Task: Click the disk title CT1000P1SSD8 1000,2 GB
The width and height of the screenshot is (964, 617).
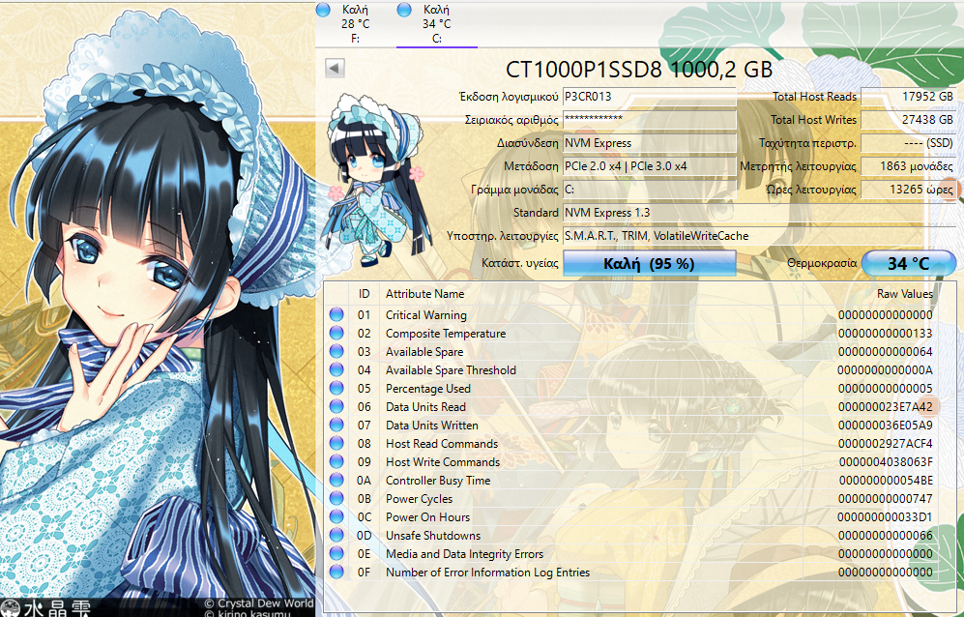Action: [639, 70]
